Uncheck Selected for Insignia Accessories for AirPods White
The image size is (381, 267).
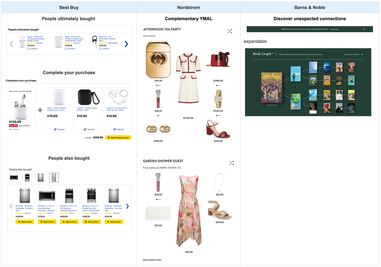[x=115, y=129]
